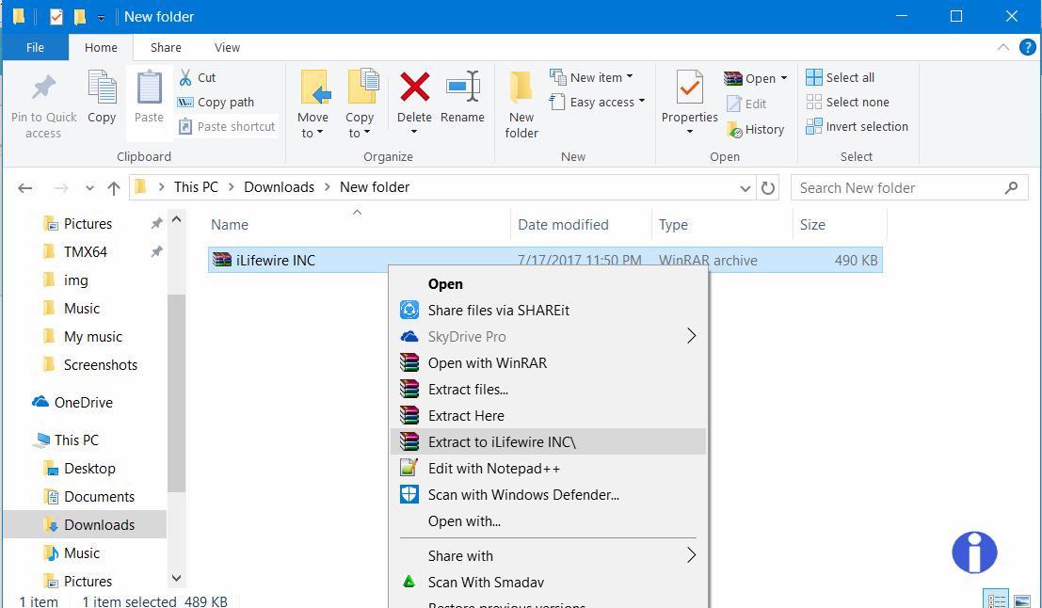Select Scan With Smadav
Viewport: 1042px width, 608px height.
(x=549, y=582)
